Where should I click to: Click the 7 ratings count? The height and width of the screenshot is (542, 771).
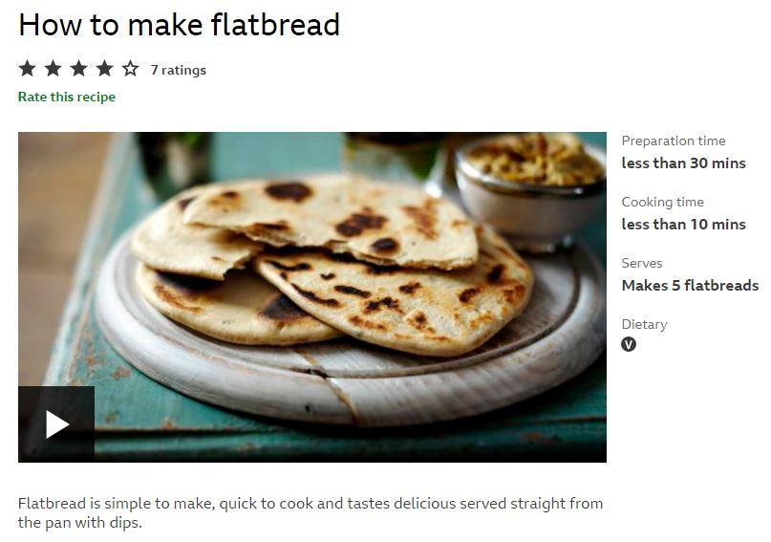pyautogui.click(x=179, y=70)
